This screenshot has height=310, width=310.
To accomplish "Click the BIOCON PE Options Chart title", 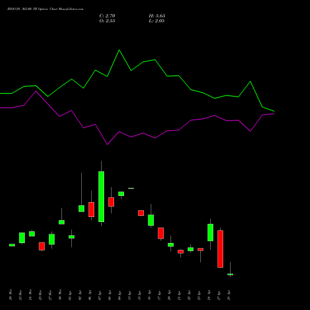I will (45, 9).
